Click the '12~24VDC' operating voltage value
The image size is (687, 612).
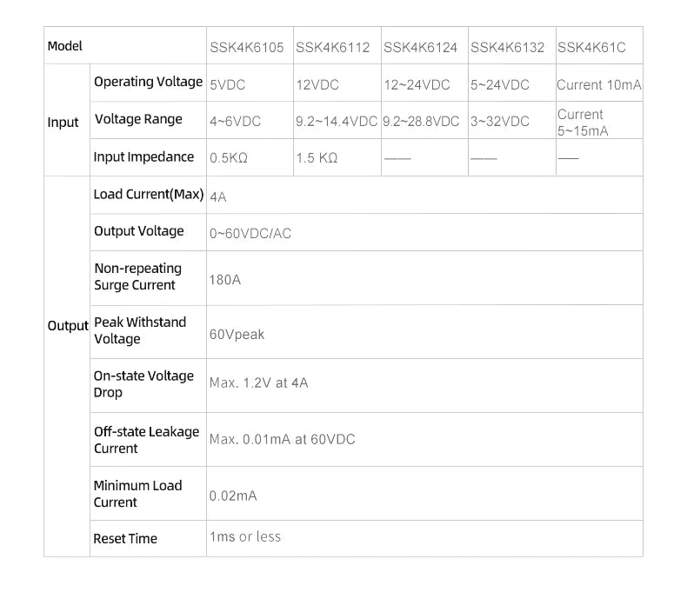(417, 85)
